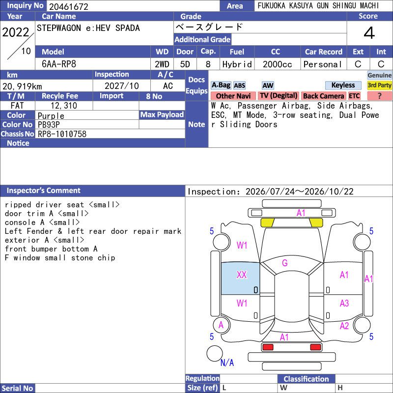Click the G mark on windshield
Viewport: 393px width, 393px height.
pos(285,263)
